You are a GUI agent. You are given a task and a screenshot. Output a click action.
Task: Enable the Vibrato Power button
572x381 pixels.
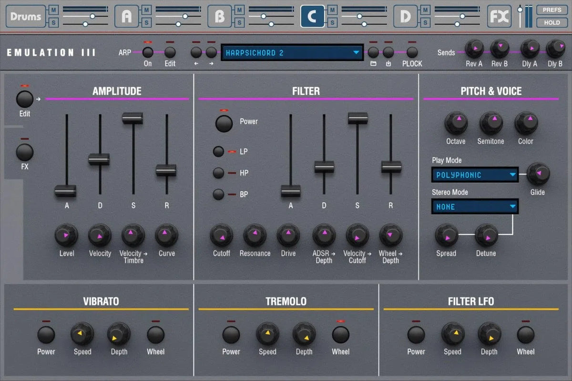click(x=46, y=335)
